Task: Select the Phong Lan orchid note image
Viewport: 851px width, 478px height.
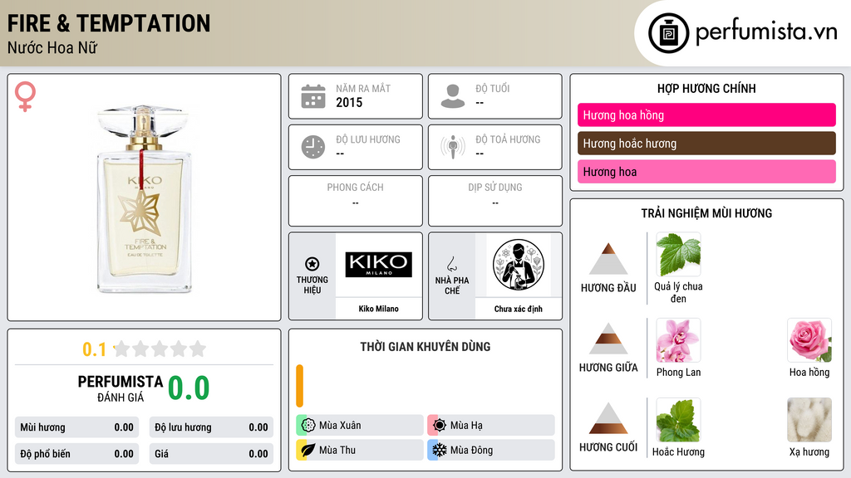Action: click(678, 340)
